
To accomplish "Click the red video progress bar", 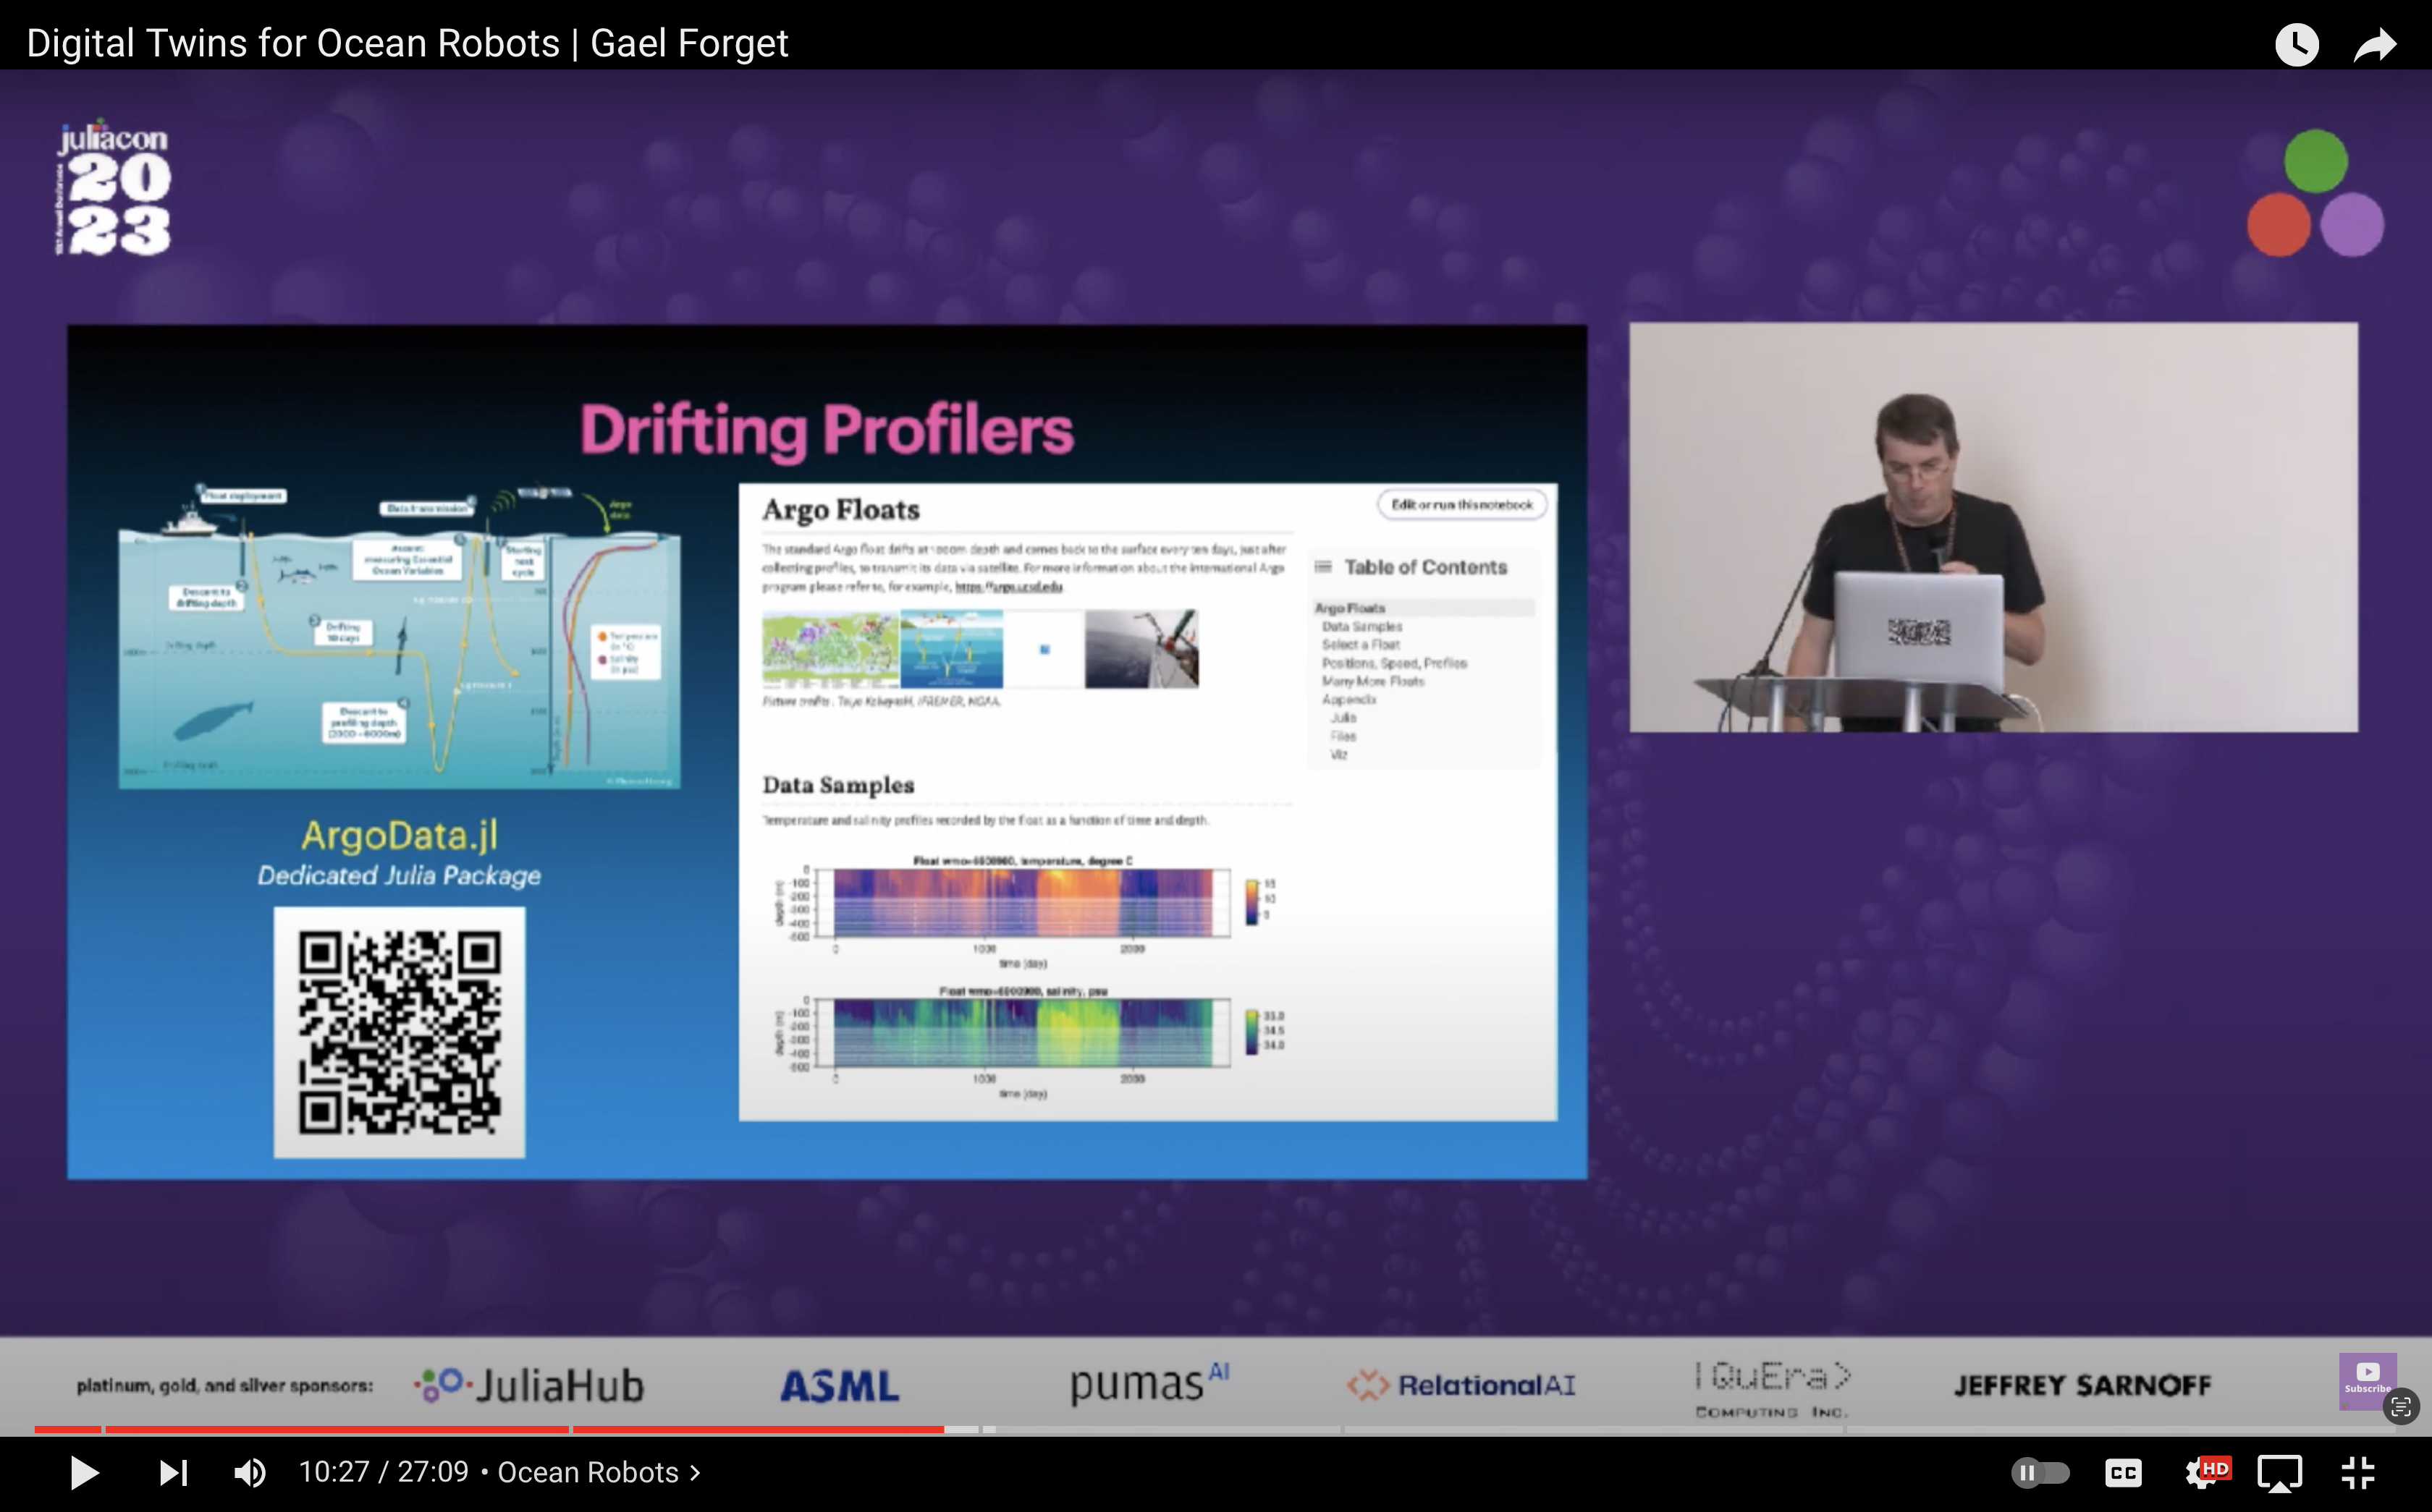I will 500,1430.
